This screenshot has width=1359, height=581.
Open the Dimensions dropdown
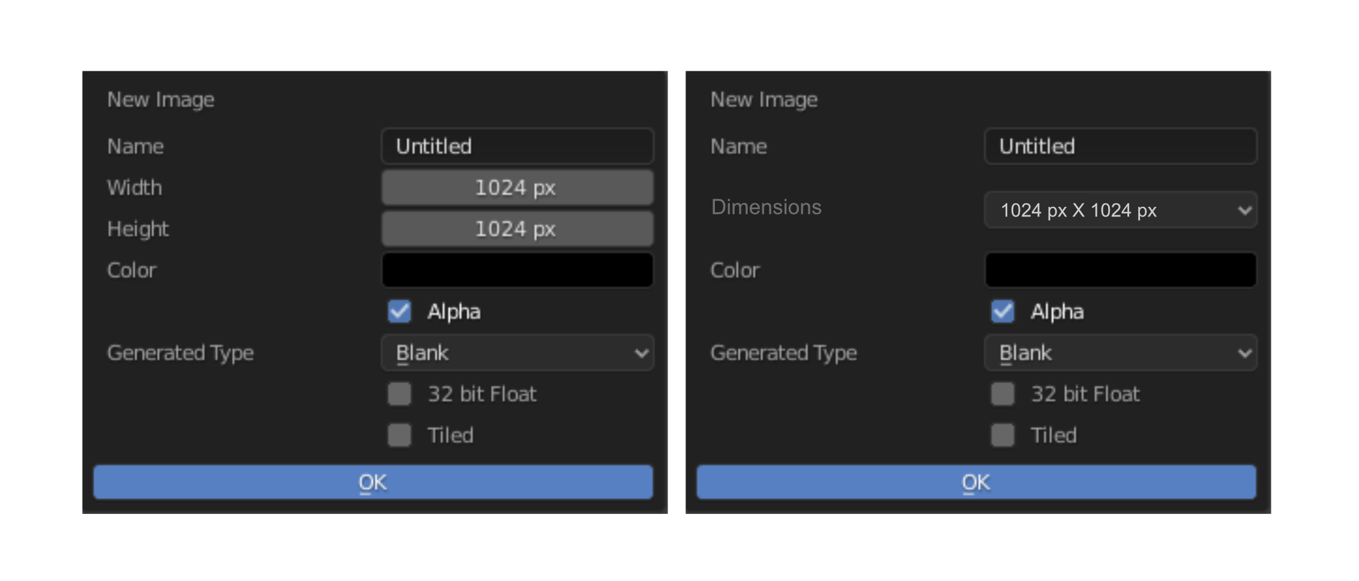(x=1121, y=210)
